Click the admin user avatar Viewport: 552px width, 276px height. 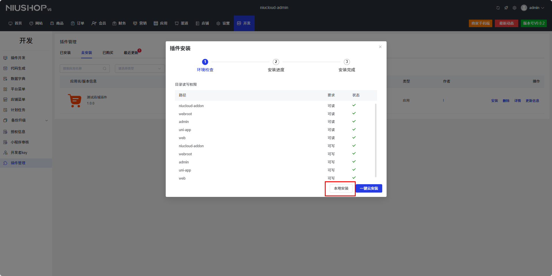524,8
